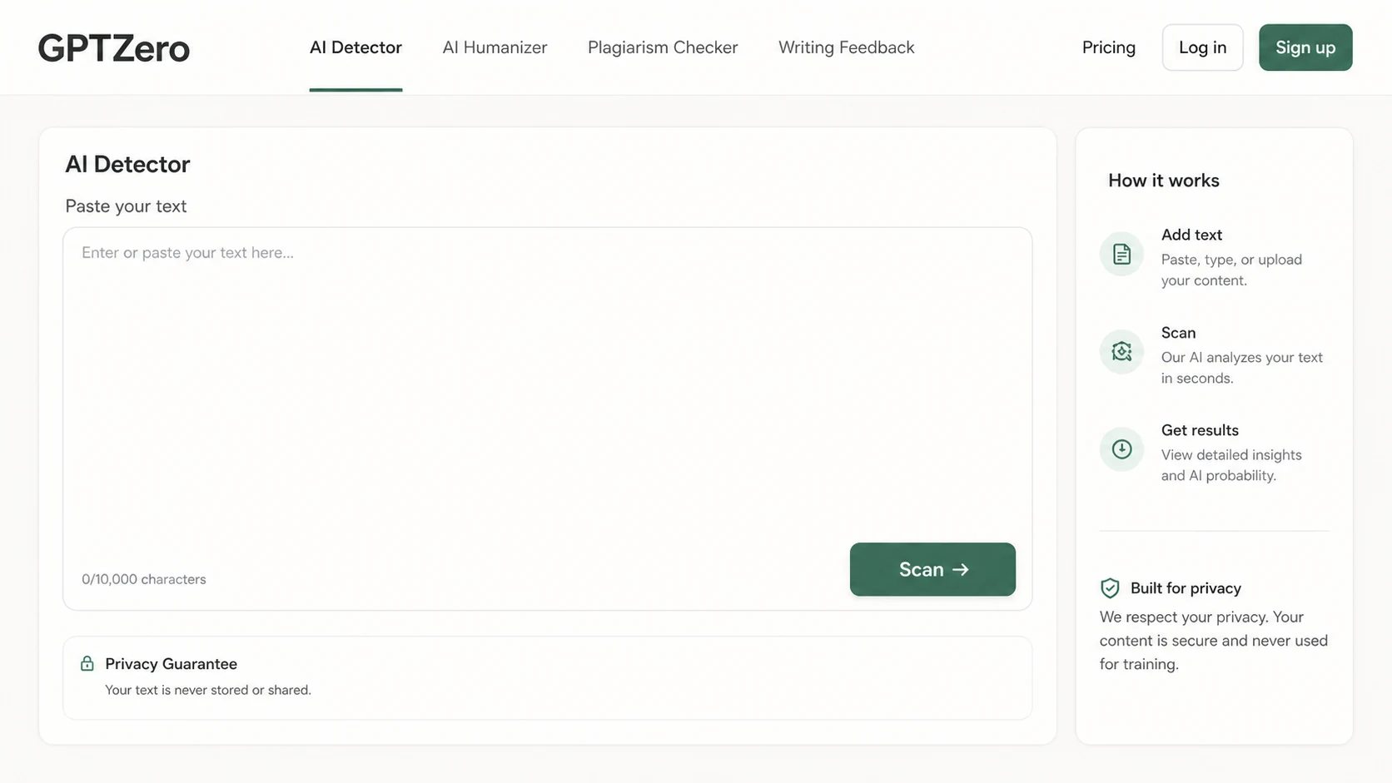This screenshot has width=1392, height=783.
Task: Click the GPTZero logo
Action: pos(114,48)
